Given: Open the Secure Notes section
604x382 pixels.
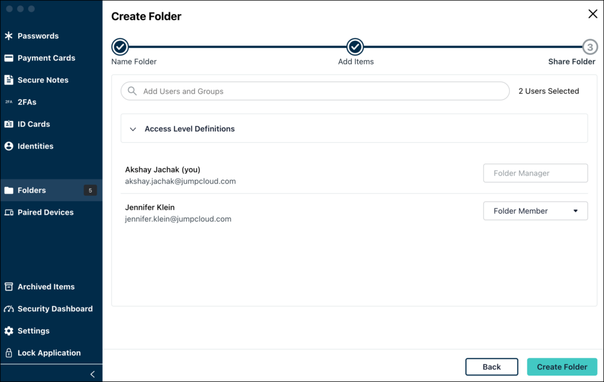Looking at the screenshot, I should [10, 80].
